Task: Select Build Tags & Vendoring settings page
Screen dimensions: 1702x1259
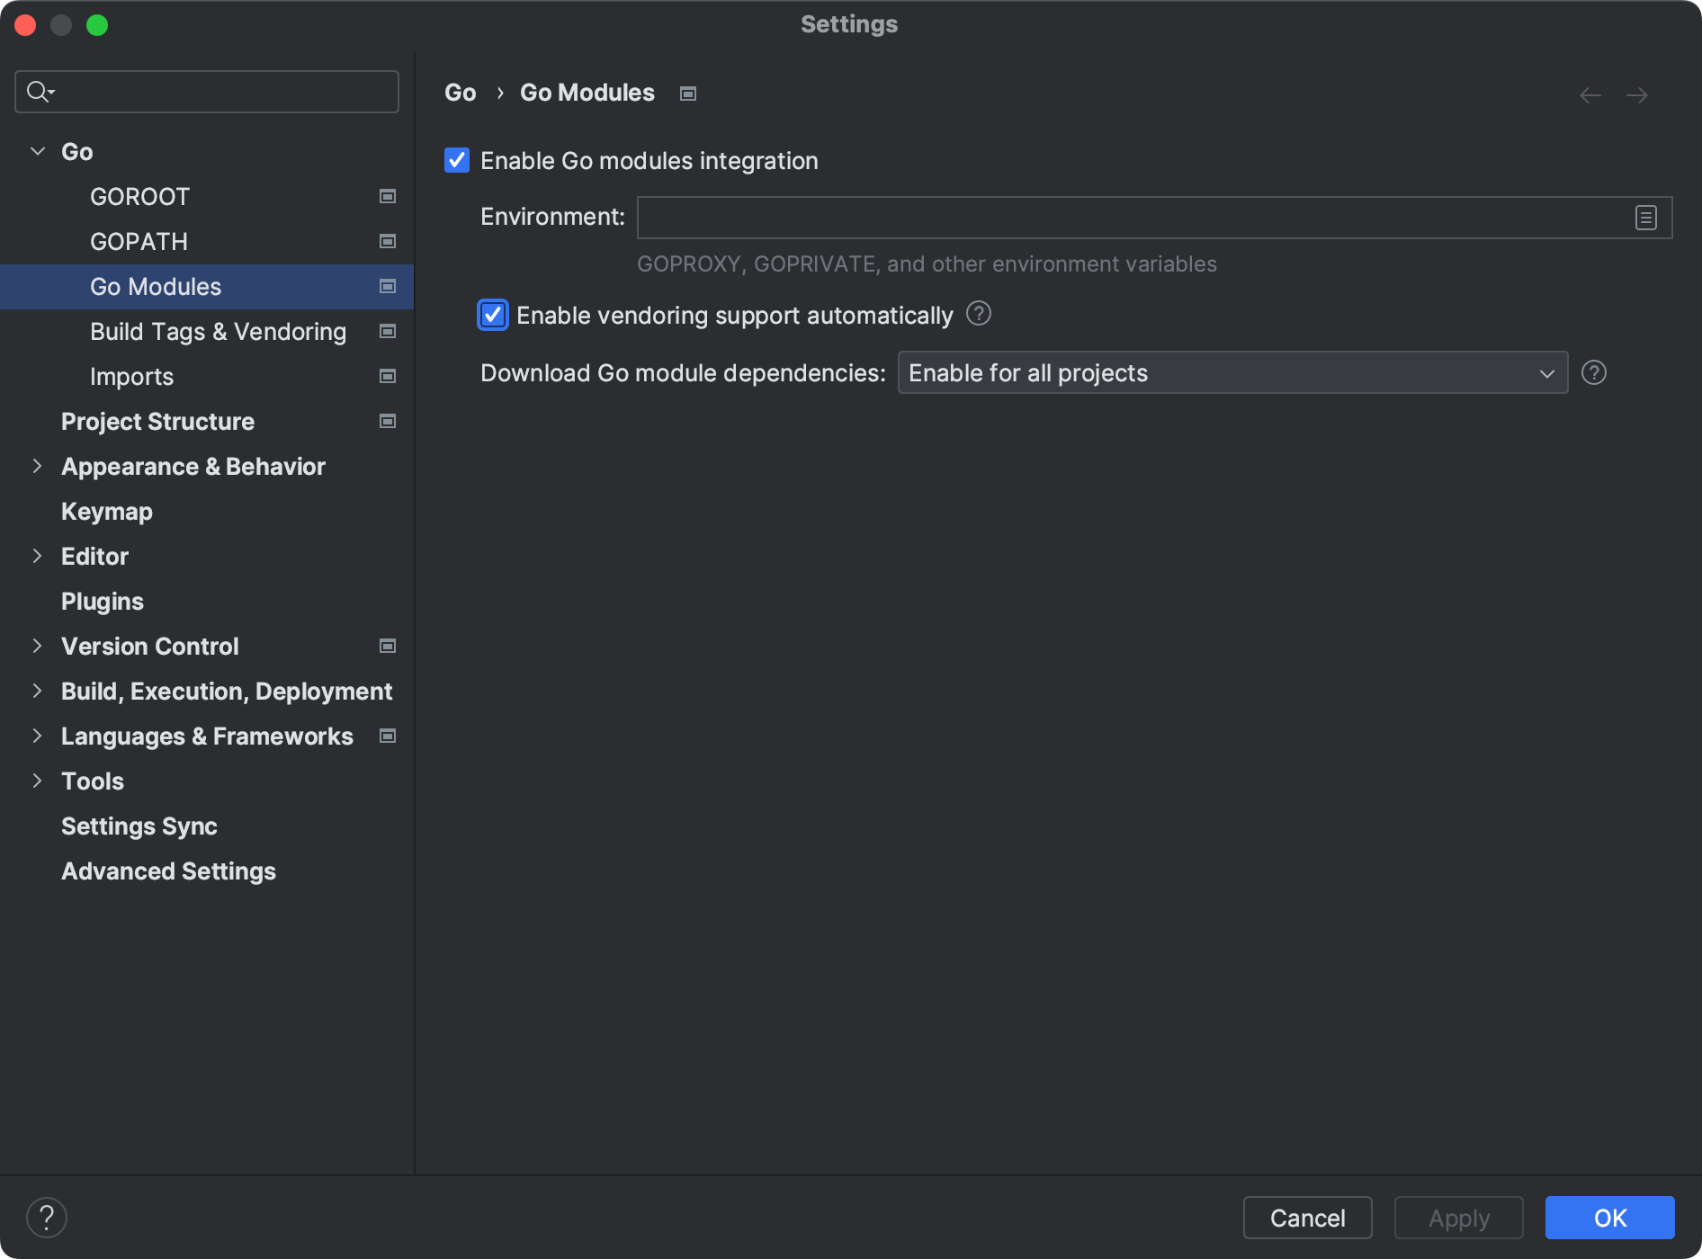Action: pos(218,332)
